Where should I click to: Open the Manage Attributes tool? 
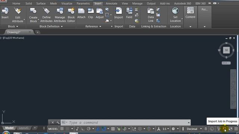[60, 15]
